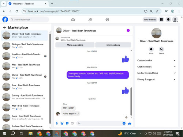183x137 pixels.
Task: Open Anna conversation in chat list
Action: pyautogui.click(x=24, y=118)
